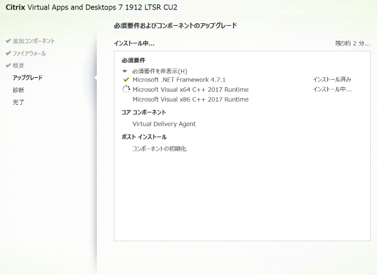Select the アップグレード wizard step
The width and height of the screenshot is (377, 275).
pos(28,78)
